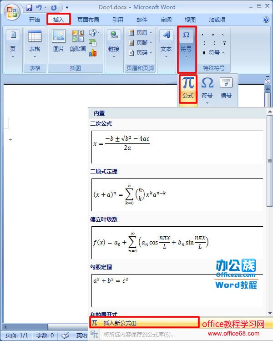Screen dimensions: 273x341
Task: Insert the small circle period symbol
Action: coord(213,34)
